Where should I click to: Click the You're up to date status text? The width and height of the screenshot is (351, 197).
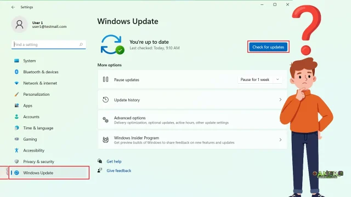pyautogui.click(x=149, y=42)
